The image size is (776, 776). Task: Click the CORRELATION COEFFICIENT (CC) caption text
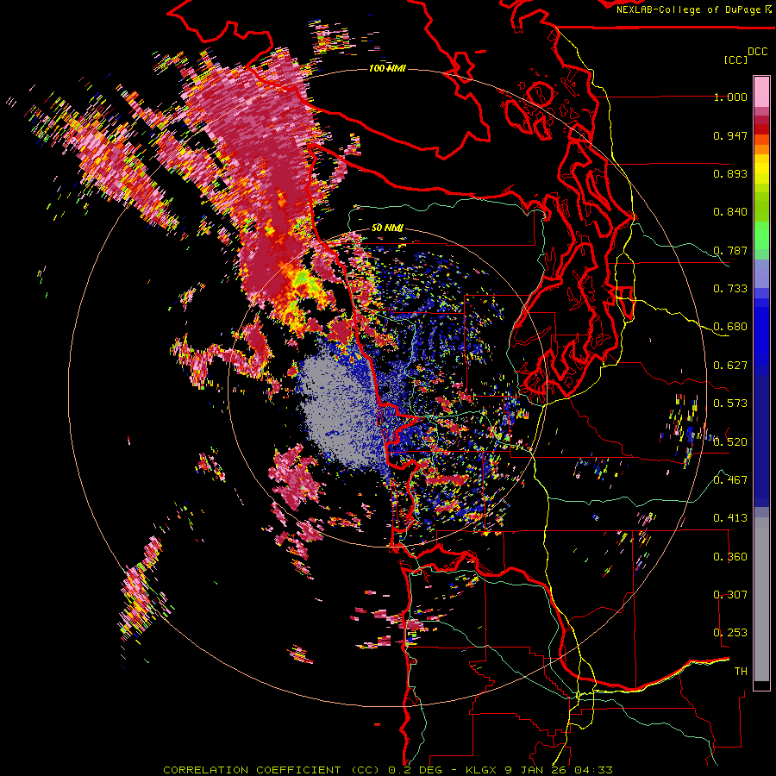[272, 770]
